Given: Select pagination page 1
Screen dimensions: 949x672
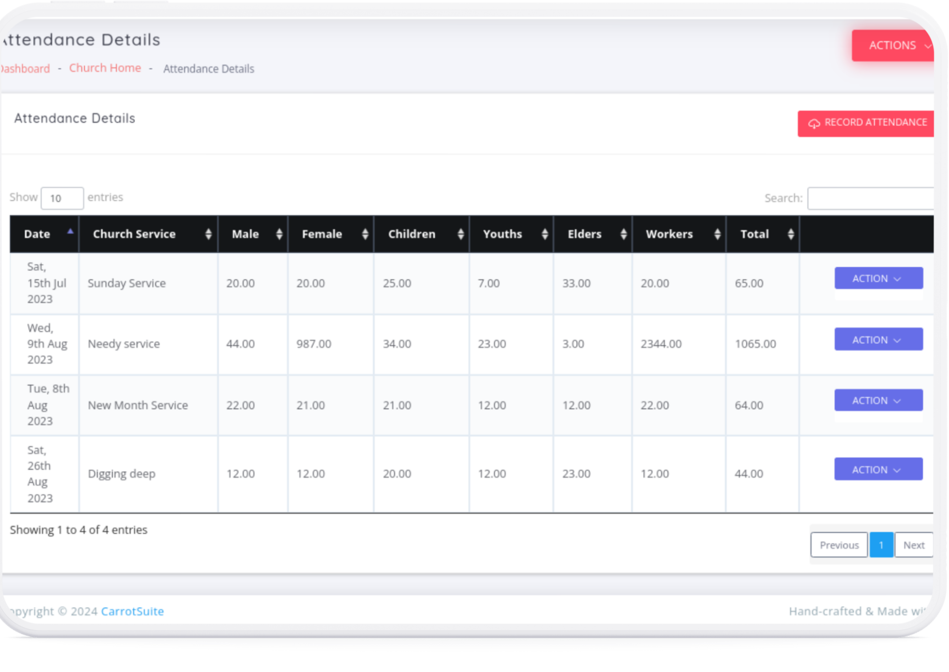Looking at the screenshot, I should pos(881,545).
